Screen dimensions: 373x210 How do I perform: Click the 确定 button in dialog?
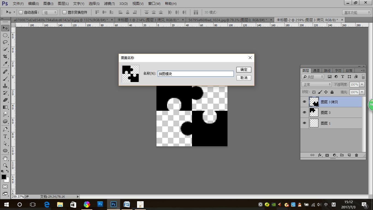[x=244, y=70]
